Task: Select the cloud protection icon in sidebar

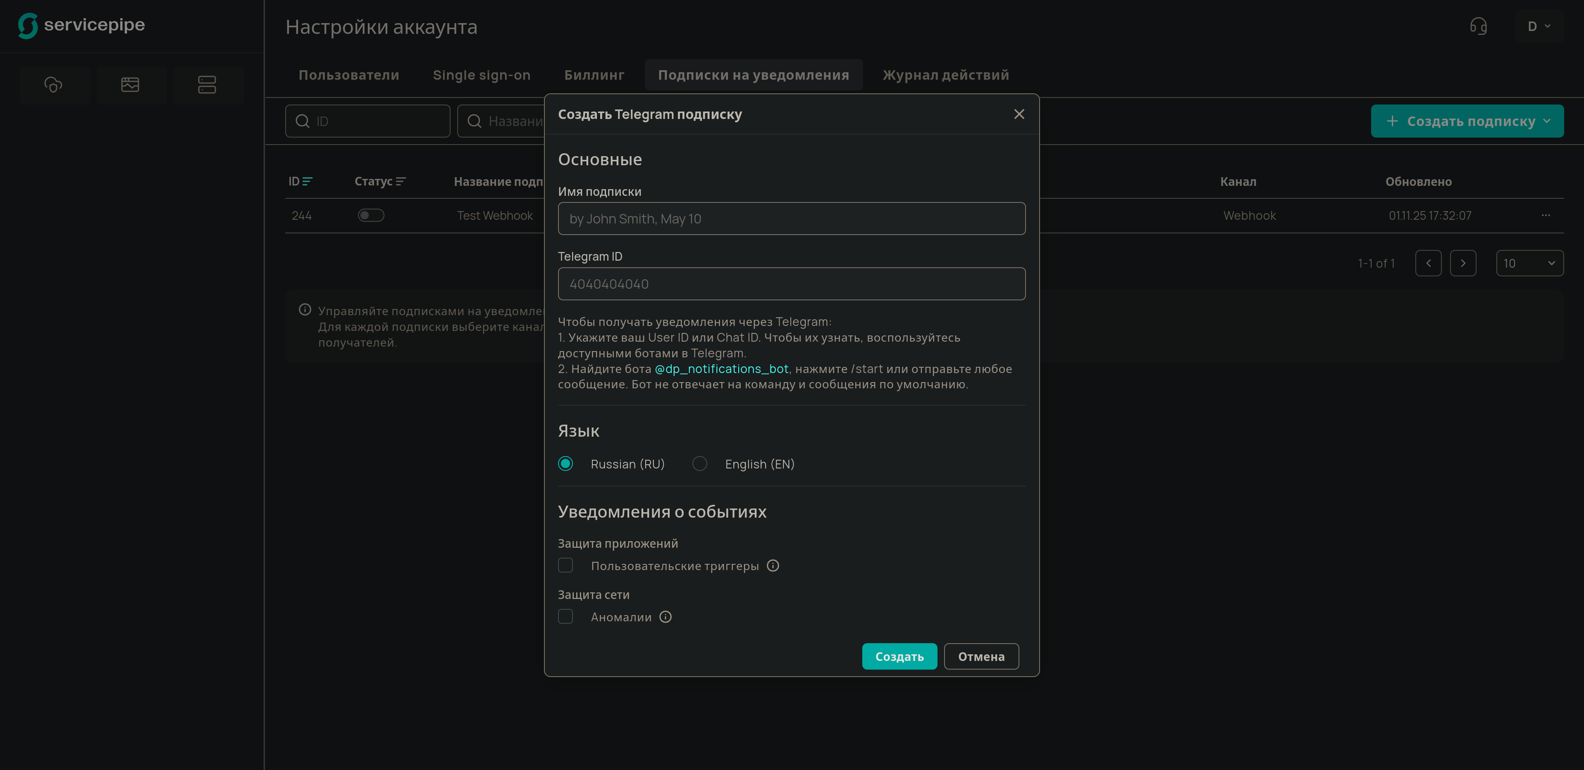Action: pyautogui.click(x=54, y=85)
